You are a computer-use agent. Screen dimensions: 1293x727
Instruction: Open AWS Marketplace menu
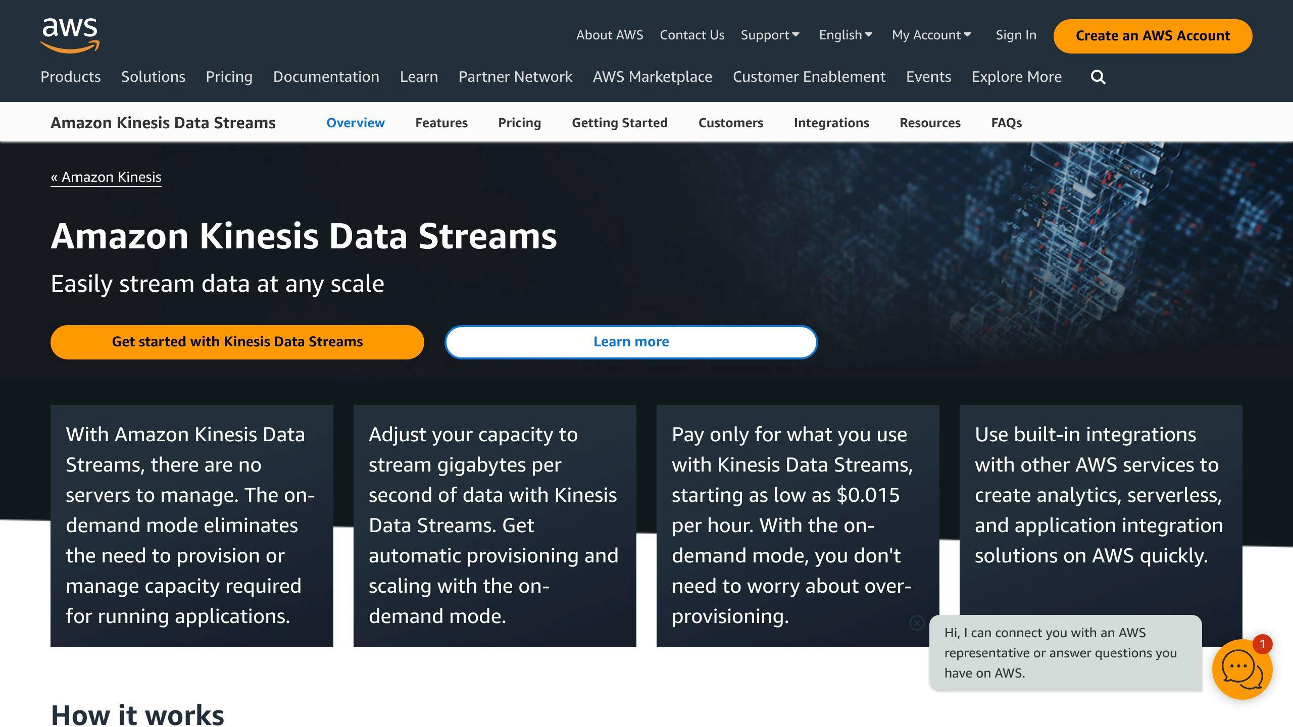click(653, 77)
